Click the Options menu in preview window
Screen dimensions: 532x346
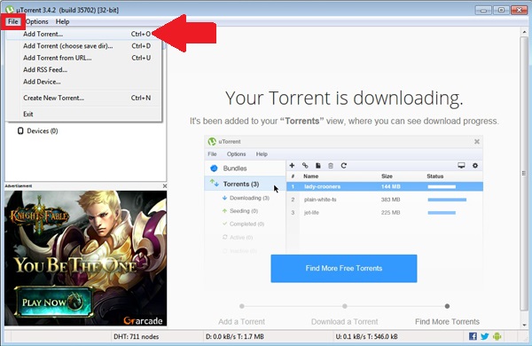point(236,154)
